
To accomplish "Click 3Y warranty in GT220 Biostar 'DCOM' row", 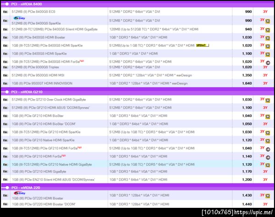I will (x=265, y=204).
